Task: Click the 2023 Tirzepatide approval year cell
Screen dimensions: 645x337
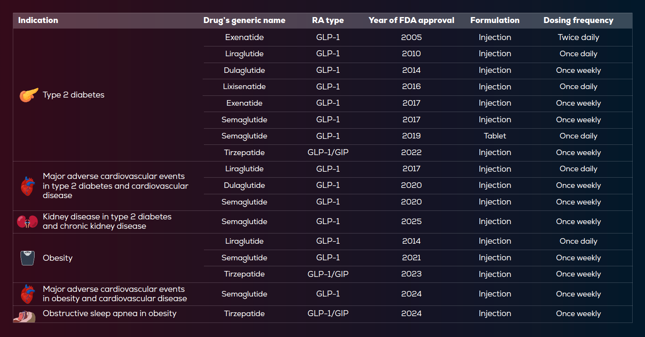Action: click(411, 274)
